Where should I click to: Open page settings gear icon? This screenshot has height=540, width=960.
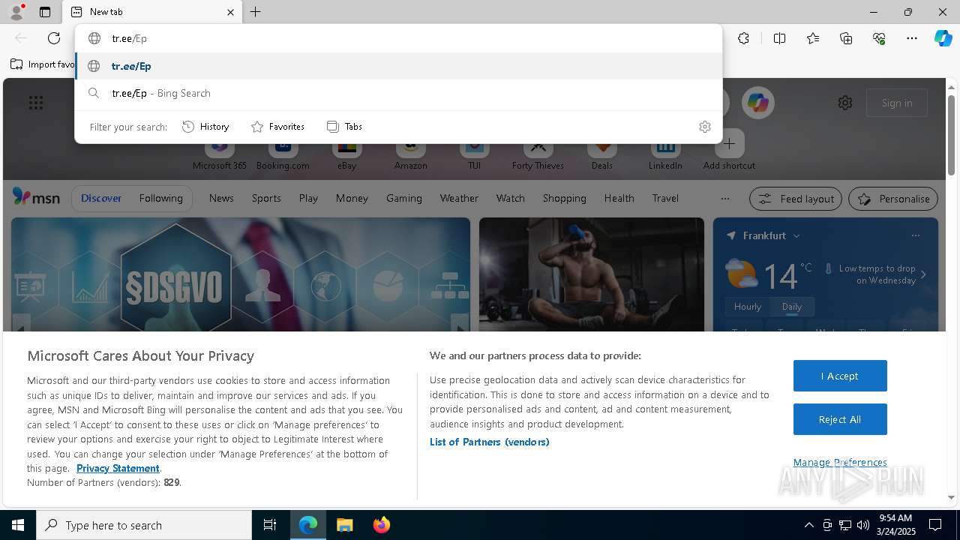coord(845,103)
